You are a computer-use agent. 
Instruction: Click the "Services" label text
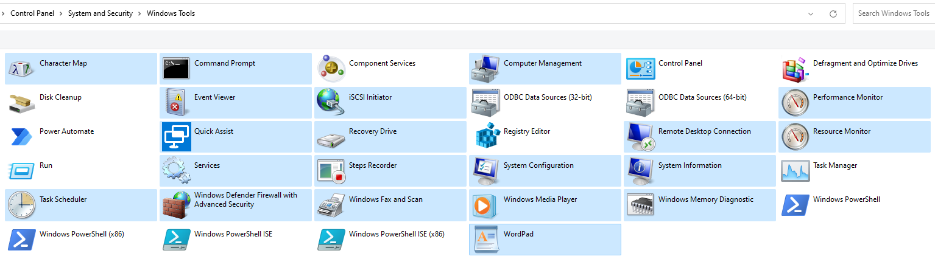[207, 165]
